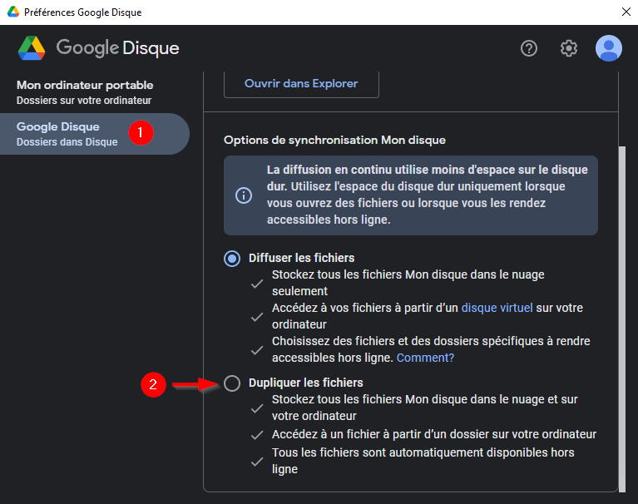Click 'La diffusion en continu' info text
Image resolution: width=638 pixels, height=504 pixels.
coord(428,195)
